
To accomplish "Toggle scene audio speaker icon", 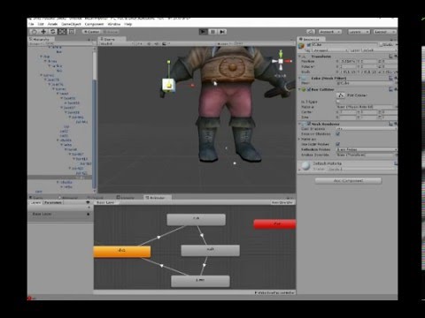I will click(x=157, y=43).
